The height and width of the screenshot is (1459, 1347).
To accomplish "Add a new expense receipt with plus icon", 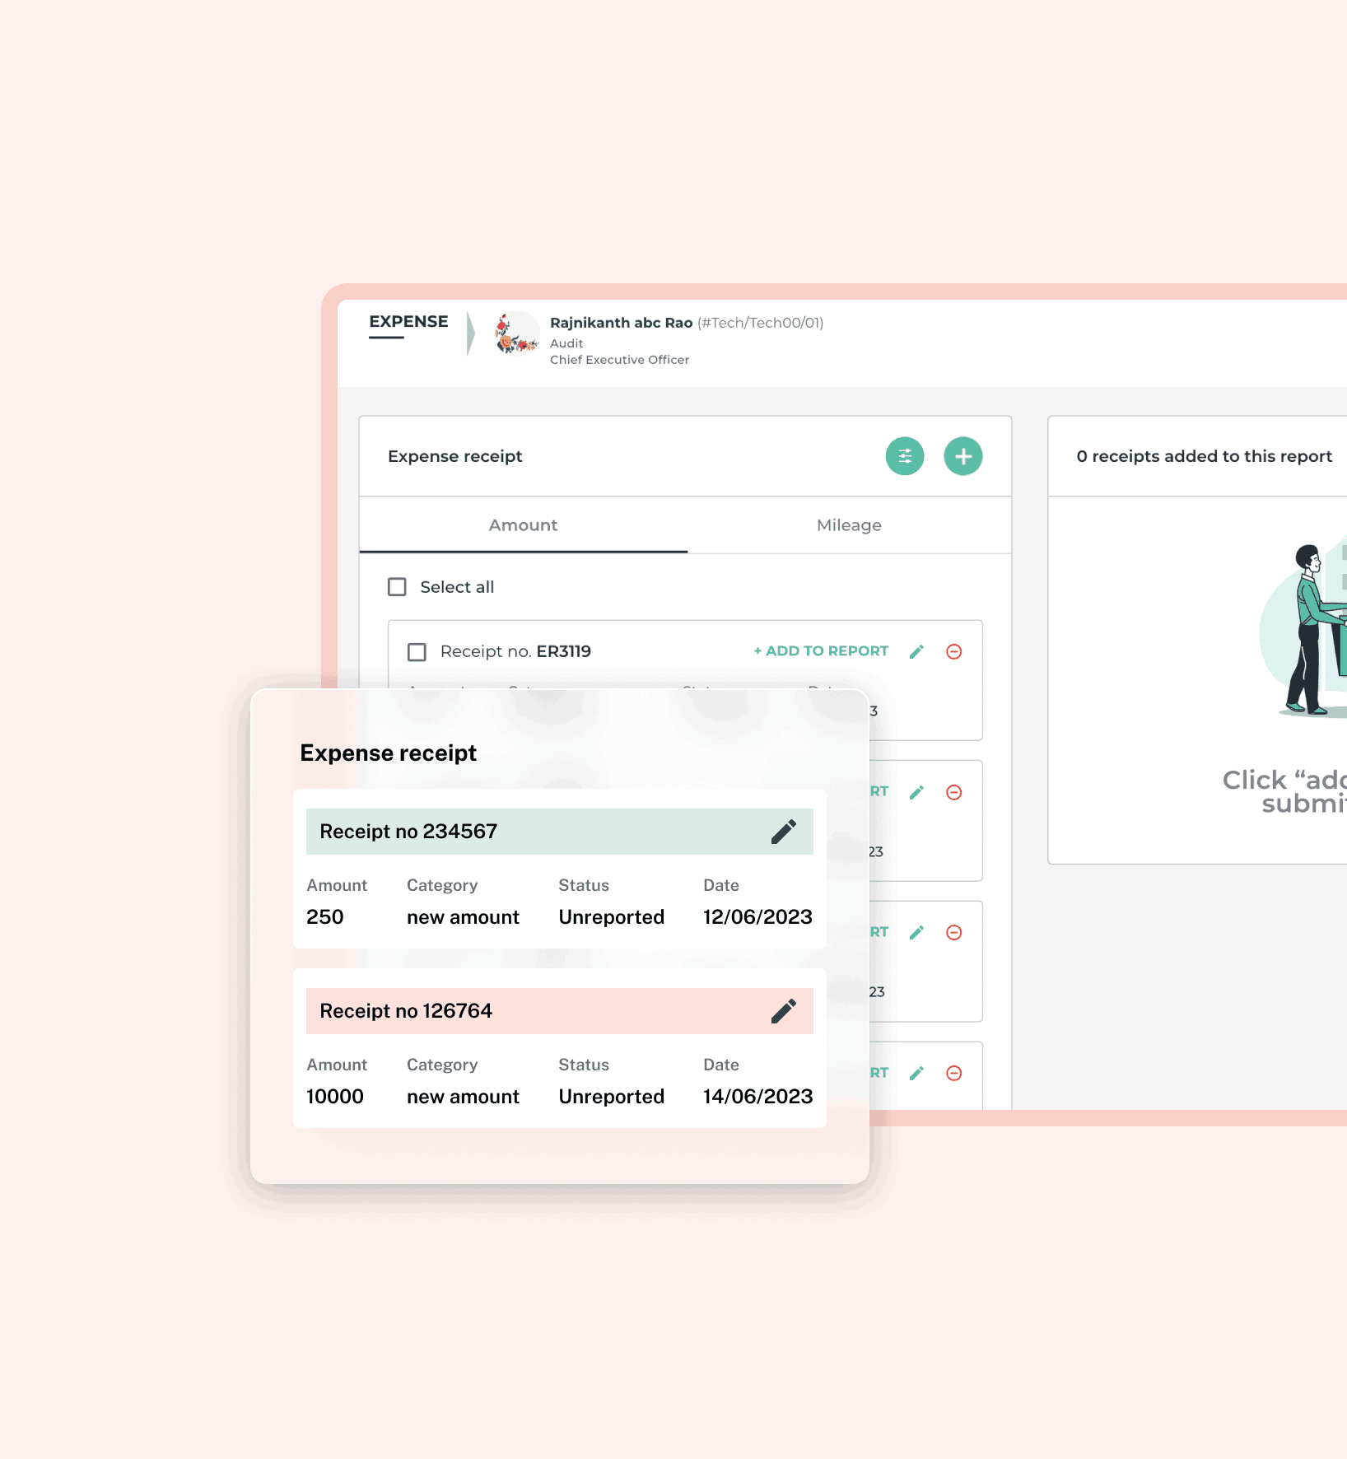I will [962, 456].
